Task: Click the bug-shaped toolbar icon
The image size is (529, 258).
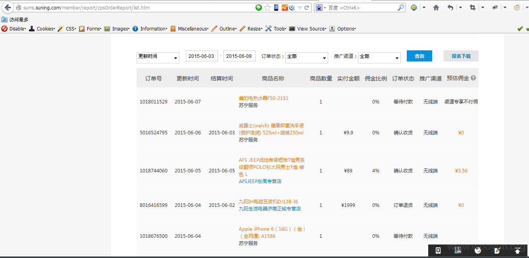Action: click(495, 8)
